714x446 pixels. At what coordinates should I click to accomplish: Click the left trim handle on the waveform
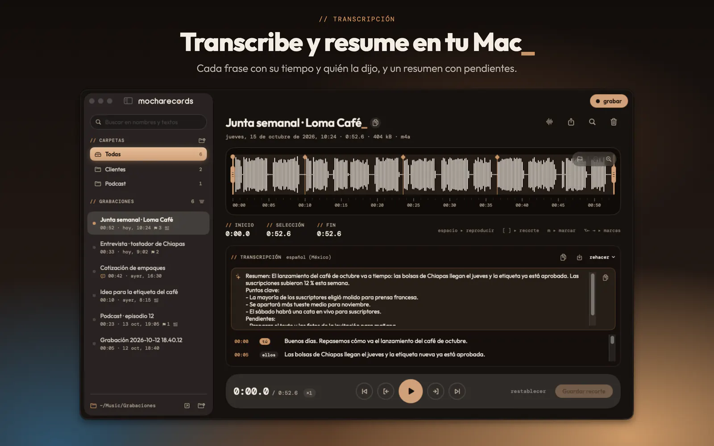pyautogui.click(x=232, y=174)
